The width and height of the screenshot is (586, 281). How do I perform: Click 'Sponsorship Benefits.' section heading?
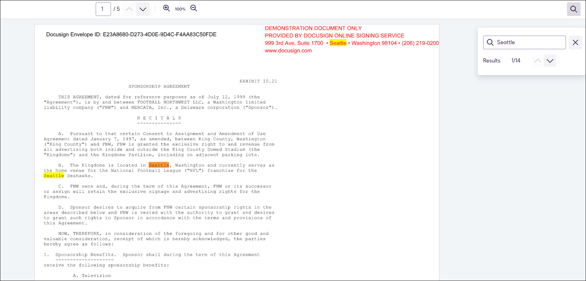pyautogui.click(x=86, y=255)
